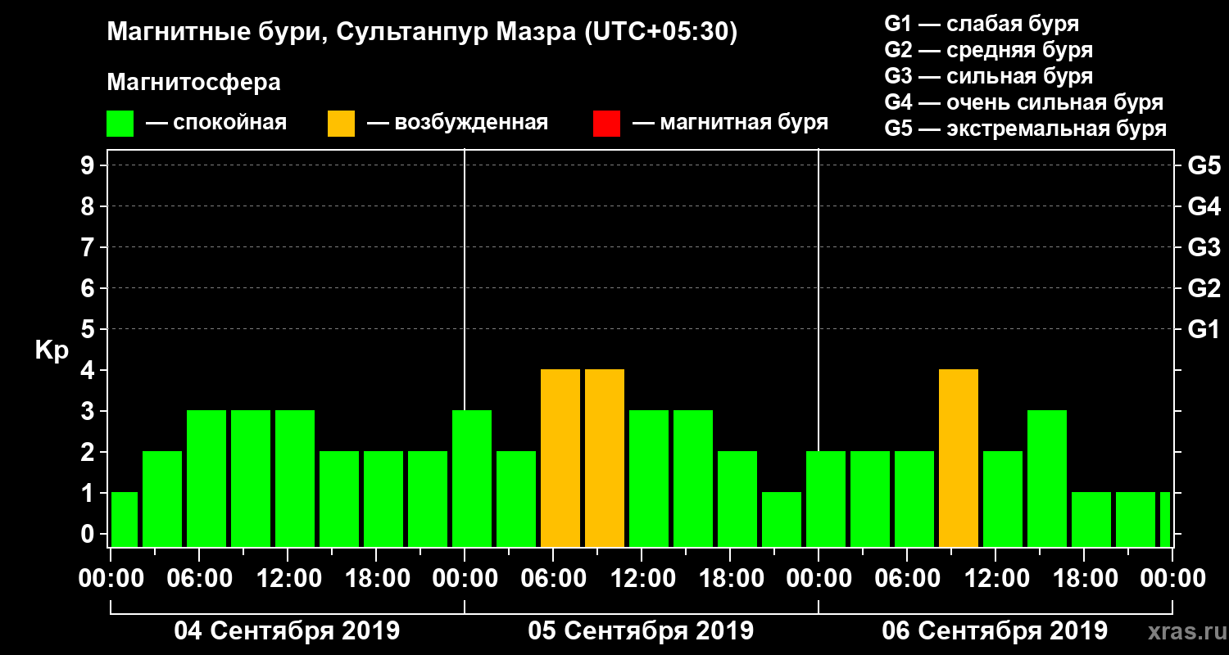Click the 'G2 — средняя буря' legend line
This screenshot has height=655, width=1229.
[x=988, y=50]
